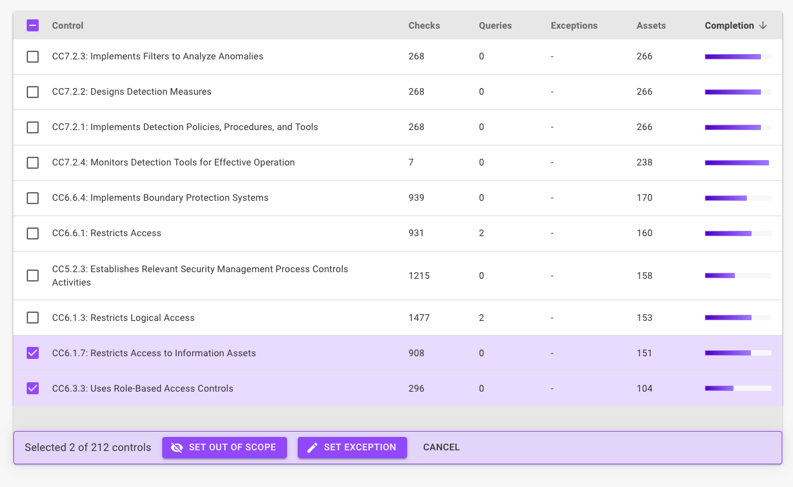793x487 pixels.
Task: Click completion progress bar for CC6.6.4 row
Action: (738, 198)
